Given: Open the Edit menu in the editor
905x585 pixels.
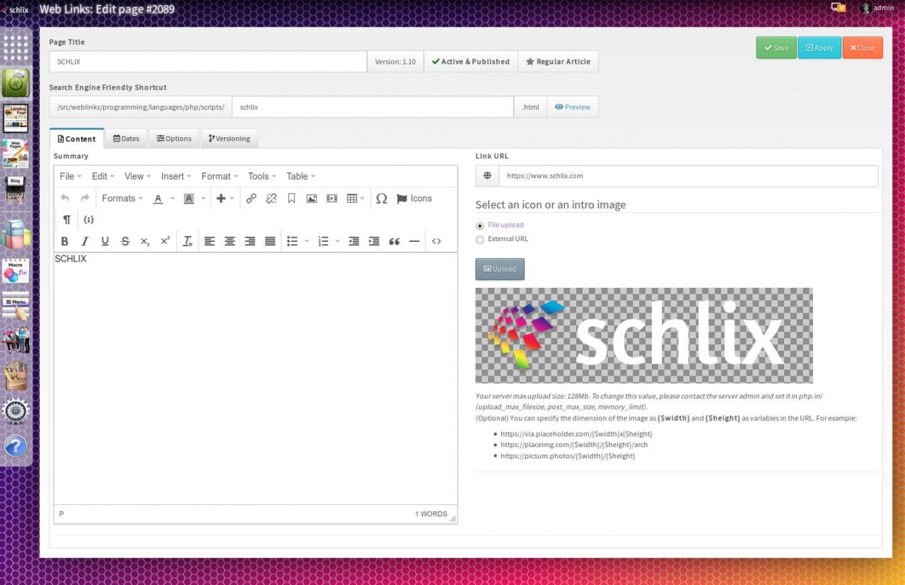Looking at the screenshot, I should (x=103, y=176).
